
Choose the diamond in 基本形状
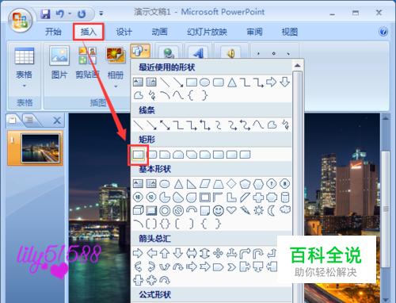pos(231,183)
